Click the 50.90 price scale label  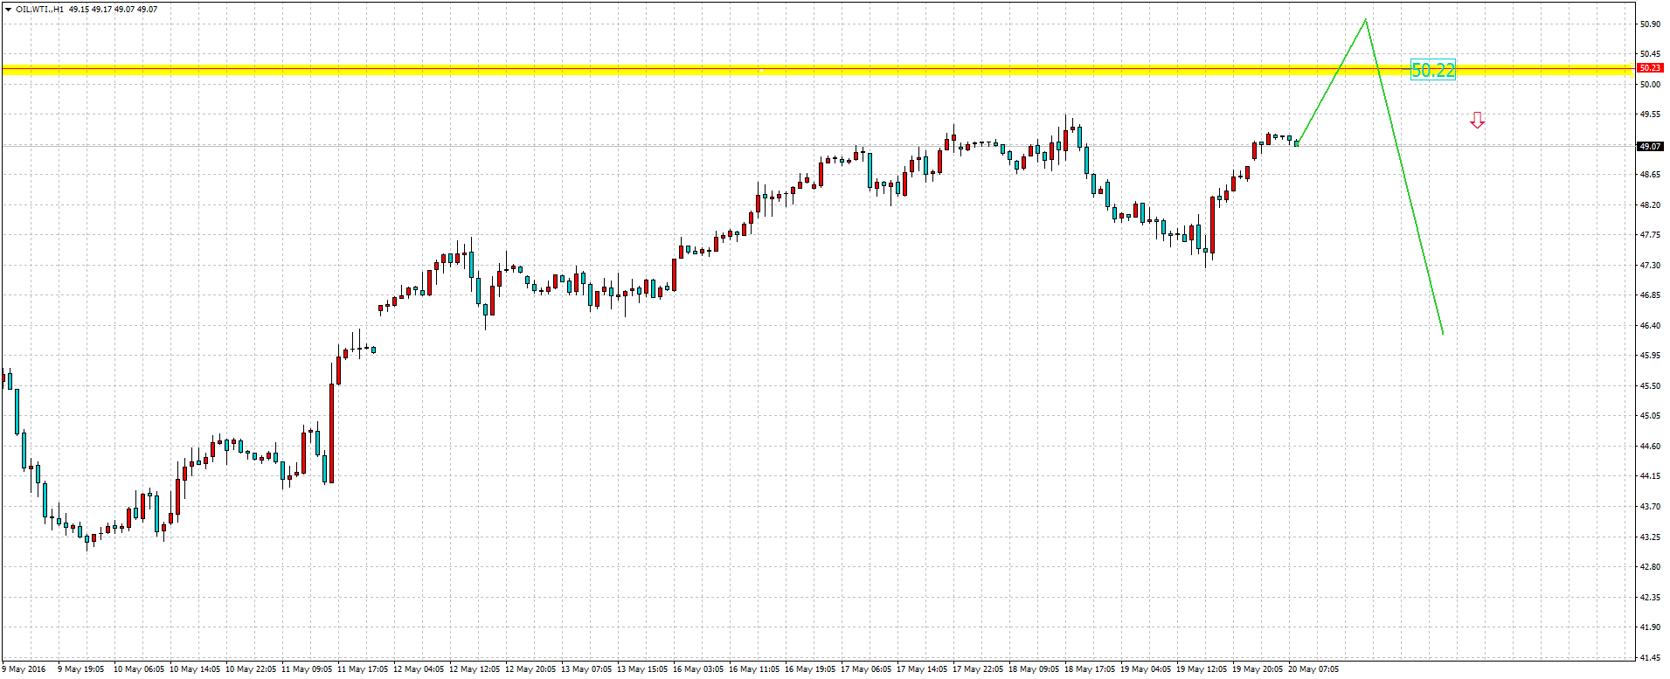tap(1650, 24)
